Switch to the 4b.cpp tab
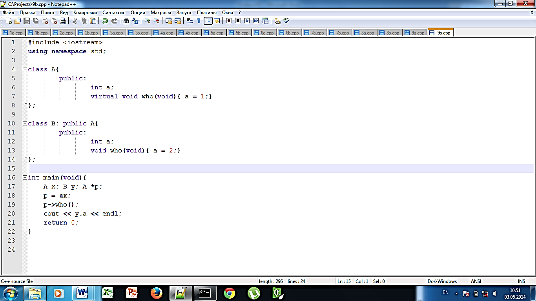536x301 pixels. 189,33
